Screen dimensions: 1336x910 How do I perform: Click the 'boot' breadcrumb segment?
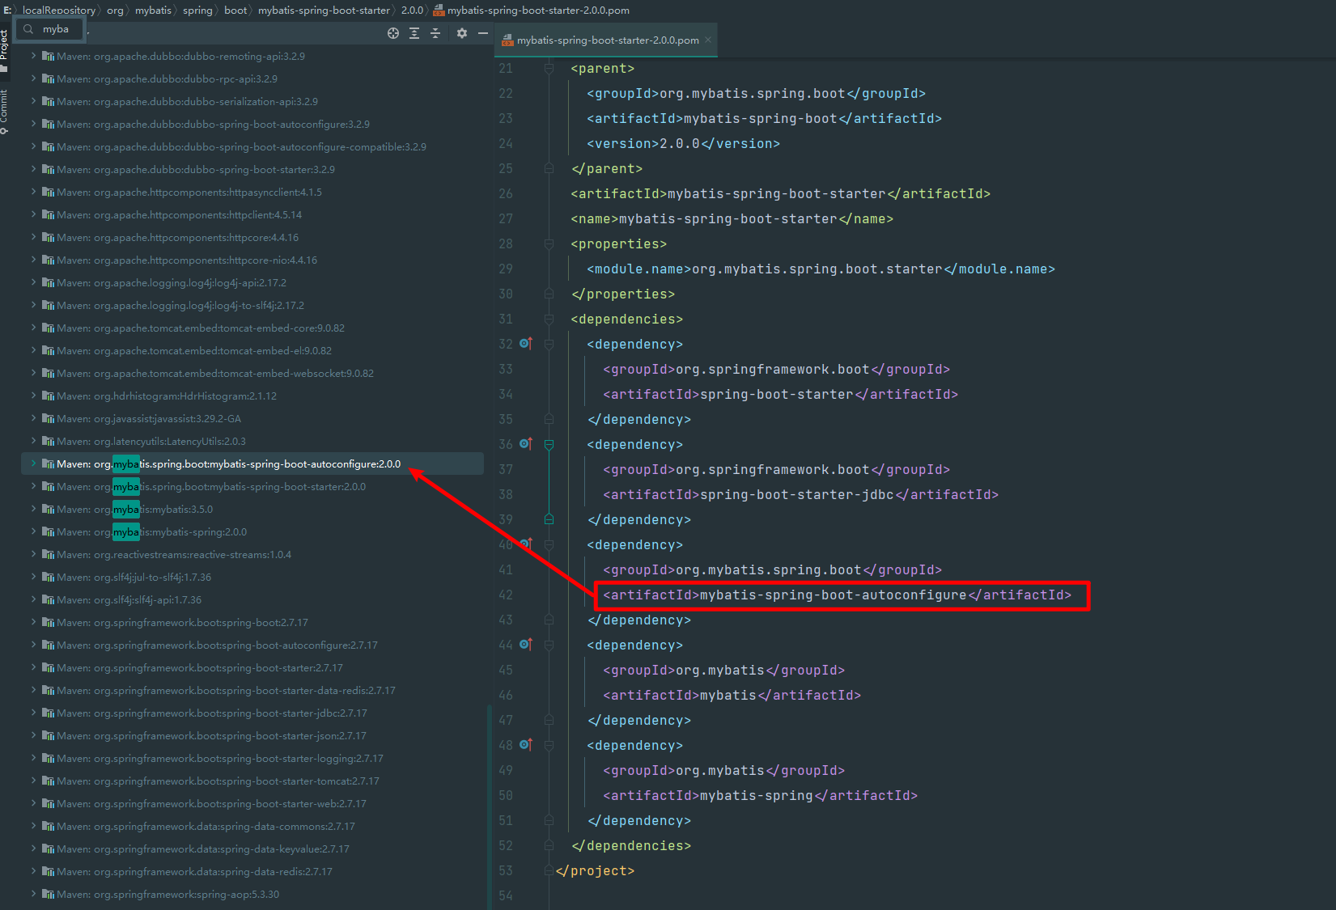pos(235,11)
